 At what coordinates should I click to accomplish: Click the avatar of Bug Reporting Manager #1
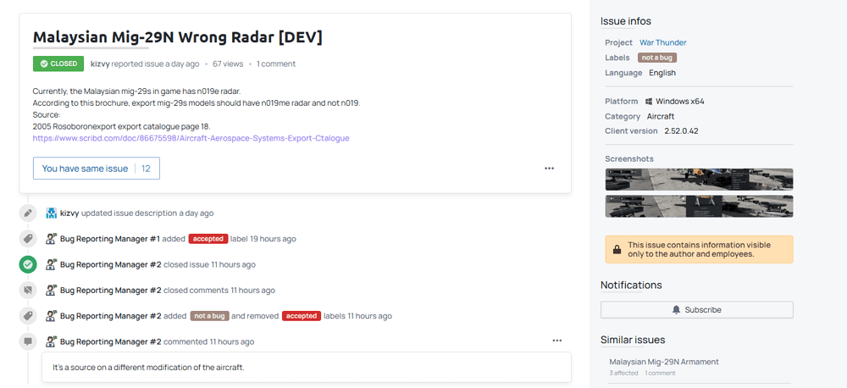[52, 239]
